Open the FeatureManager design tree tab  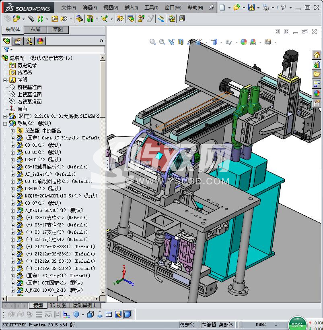[x=7, y=41]
